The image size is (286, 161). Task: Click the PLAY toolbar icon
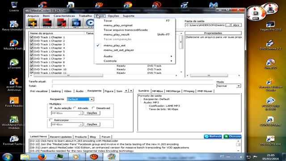point(90,23)
